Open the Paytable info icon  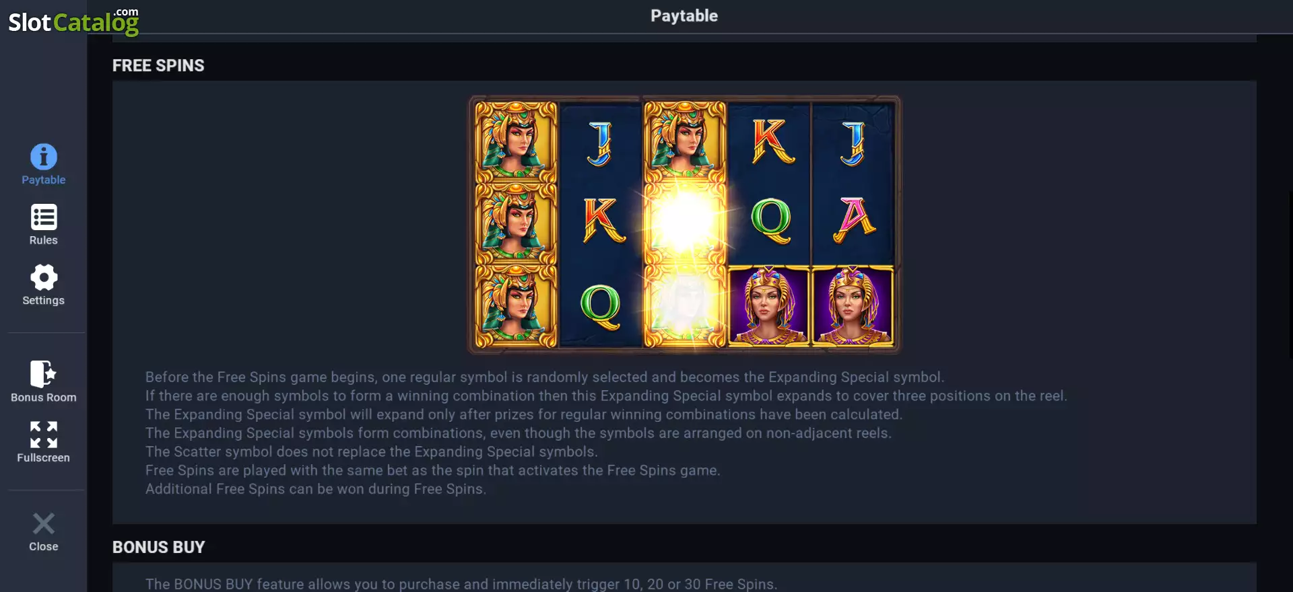click(x=44, y=157)
